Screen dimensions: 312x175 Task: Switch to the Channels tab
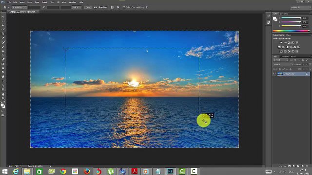(x=285, y=56)
